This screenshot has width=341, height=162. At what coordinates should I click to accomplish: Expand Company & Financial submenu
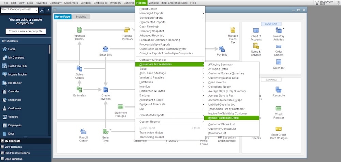[x=170, y=60]
